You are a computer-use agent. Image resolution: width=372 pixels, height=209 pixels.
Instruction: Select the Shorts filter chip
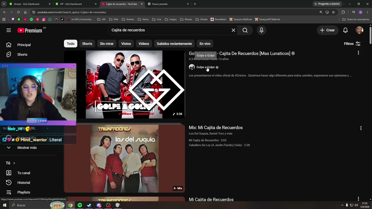tap(87, 44)
